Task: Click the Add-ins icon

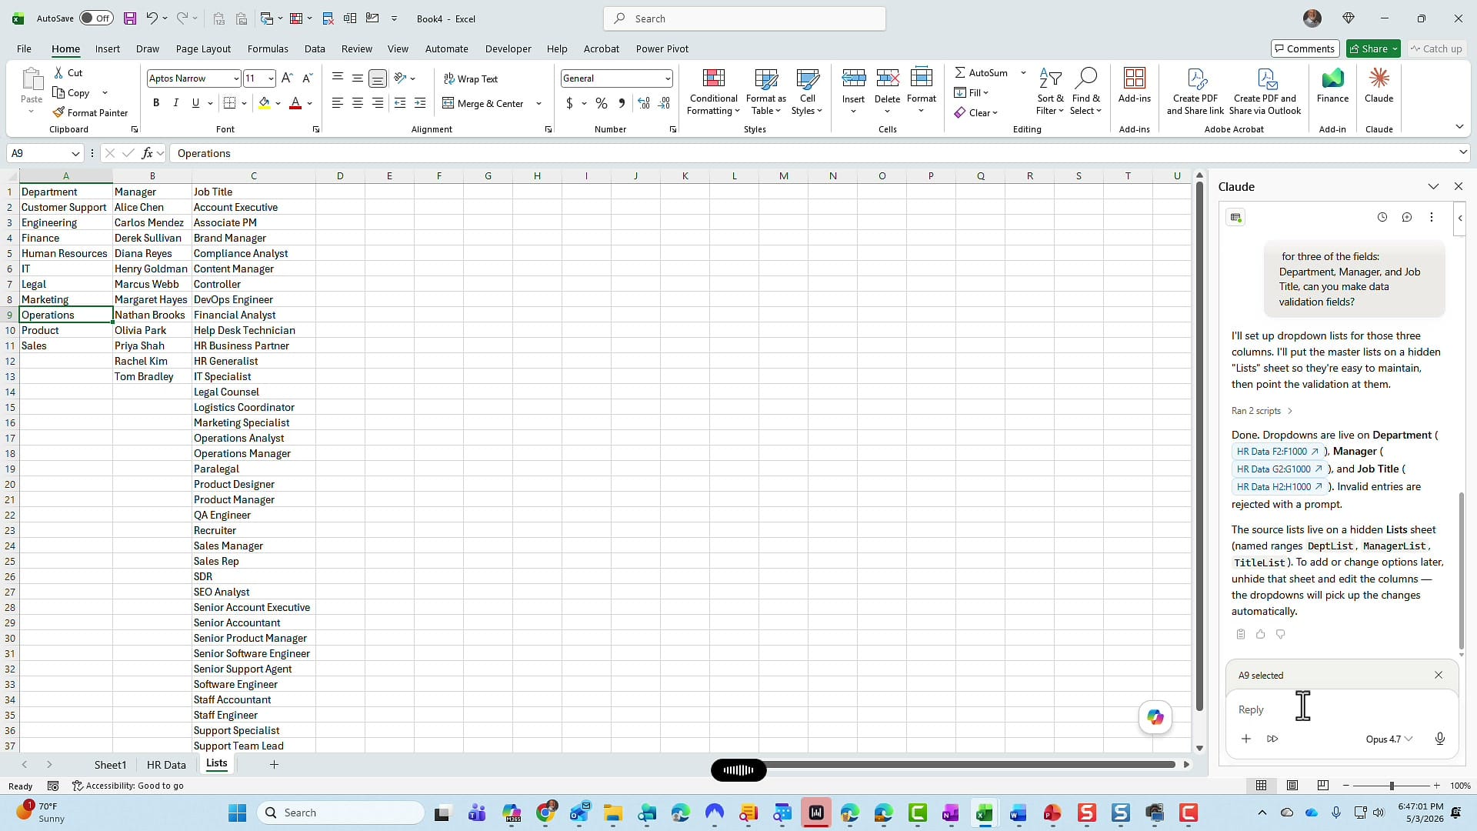Action: coord(1135,85)
